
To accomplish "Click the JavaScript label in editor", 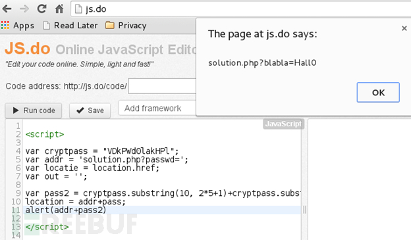I will tap(283, 124).
